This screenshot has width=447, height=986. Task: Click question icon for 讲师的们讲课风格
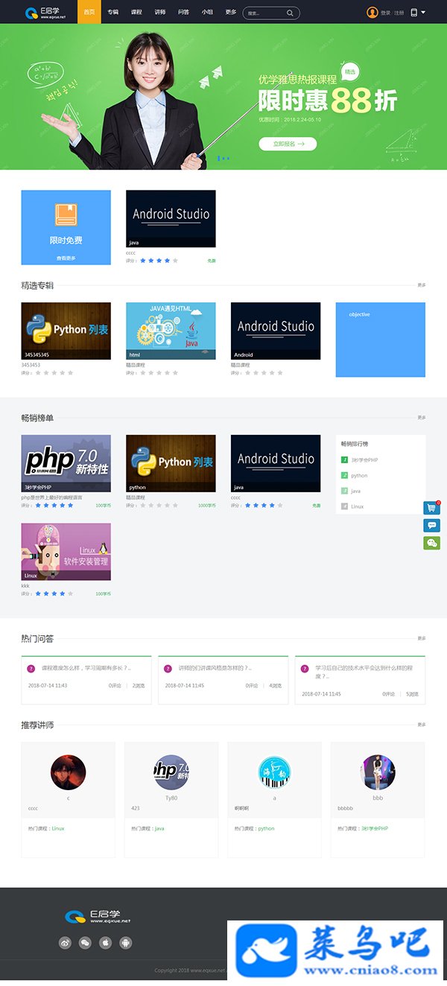pos(168,669)
